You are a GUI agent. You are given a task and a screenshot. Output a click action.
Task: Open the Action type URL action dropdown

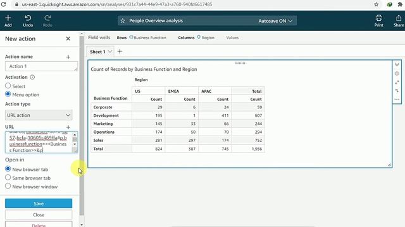[39, 115]
